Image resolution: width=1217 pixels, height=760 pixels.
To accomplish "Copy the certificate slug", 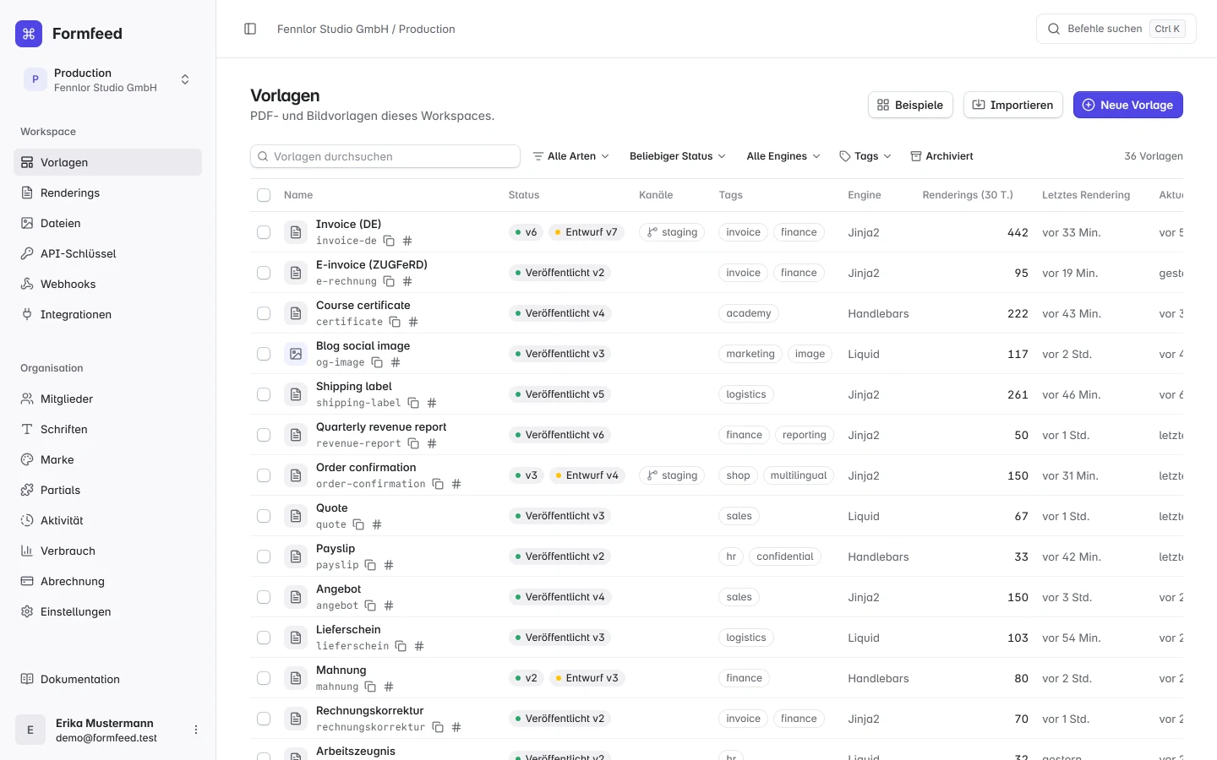I will click(x=395, y=322).
